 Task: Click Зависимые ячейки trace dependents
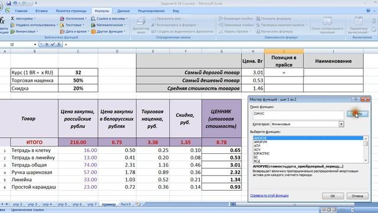click(x=236, y=25)
